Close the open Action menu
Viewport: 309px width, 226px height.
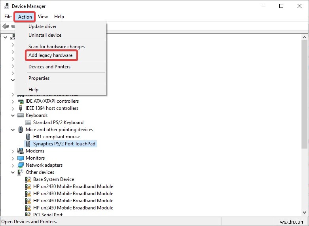[25, 17]
